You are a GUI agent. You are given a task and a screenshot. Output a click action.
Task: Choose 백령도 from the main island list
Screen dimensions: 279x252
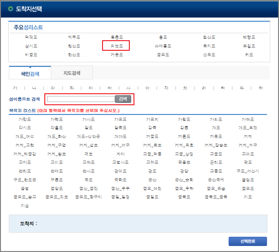point(249,37)
